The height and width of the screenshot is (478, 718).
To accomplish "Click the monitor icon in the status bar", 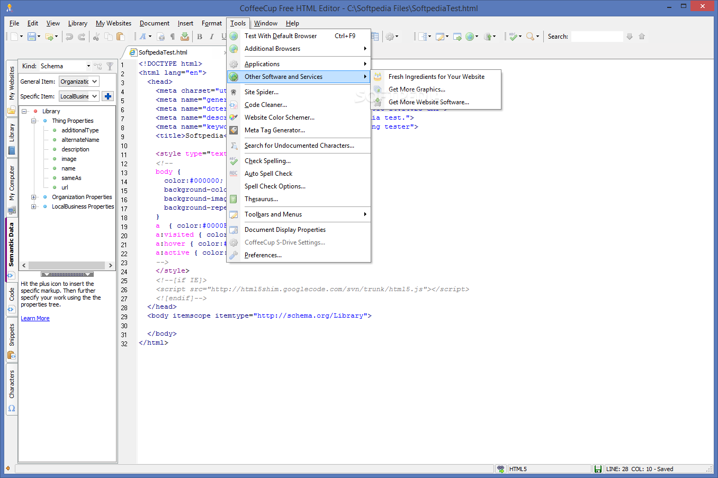I will pos(501,469).
